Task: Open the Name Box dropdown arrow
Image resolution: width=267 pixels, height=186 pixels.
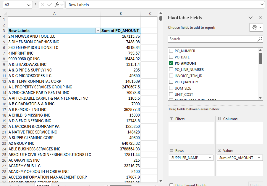Action: point(29,5)
